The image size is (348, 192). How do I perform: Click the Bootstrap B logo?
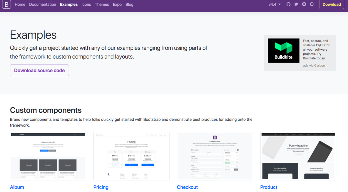point(6,4)
